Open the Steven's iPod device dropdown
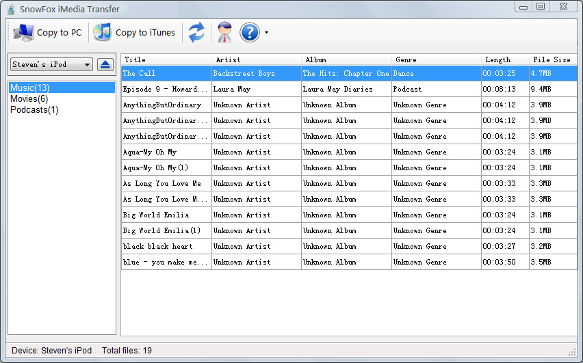 52,64
